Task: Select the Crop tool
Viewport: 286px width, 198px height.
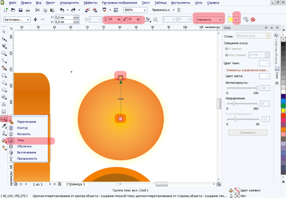Action: 4,46
